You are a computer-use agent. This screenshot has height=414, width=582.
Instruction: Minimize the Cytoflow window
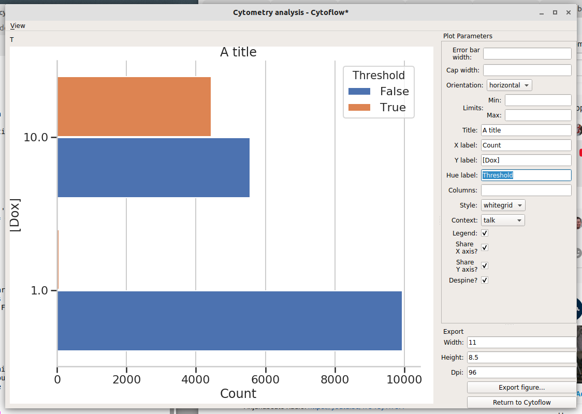542,12
